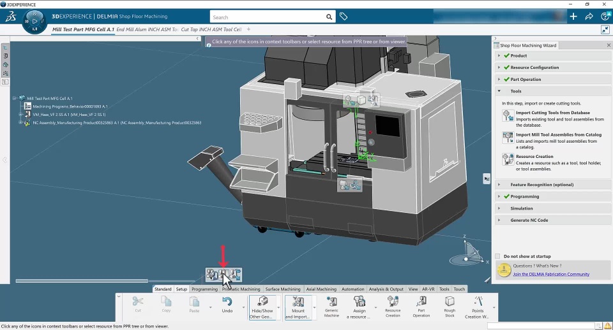Switch to the Setup tab

(181, 289)
